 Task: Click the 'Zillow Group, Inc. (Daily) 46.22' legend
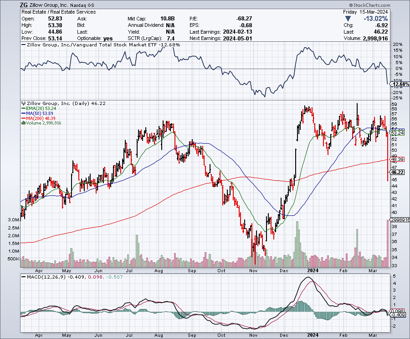[67, 104]
